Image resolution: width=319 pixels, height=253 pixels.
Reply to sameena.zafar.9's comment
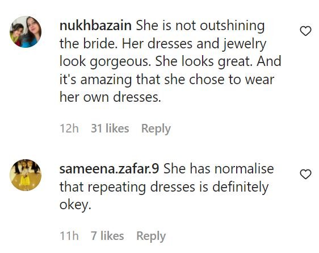[x=151, y=237]
